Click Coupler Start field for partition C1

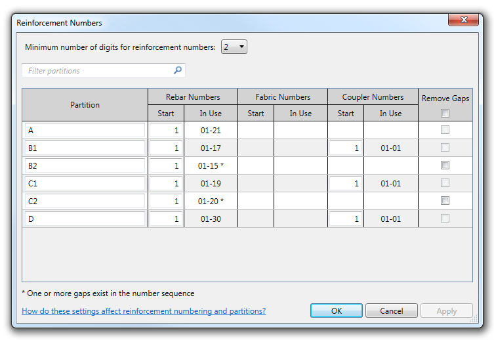click(x=346, y=183)
